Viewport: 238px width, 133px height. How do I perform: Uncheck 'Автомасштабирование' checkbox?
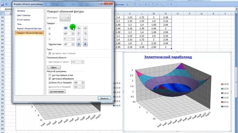coord(50,79)
